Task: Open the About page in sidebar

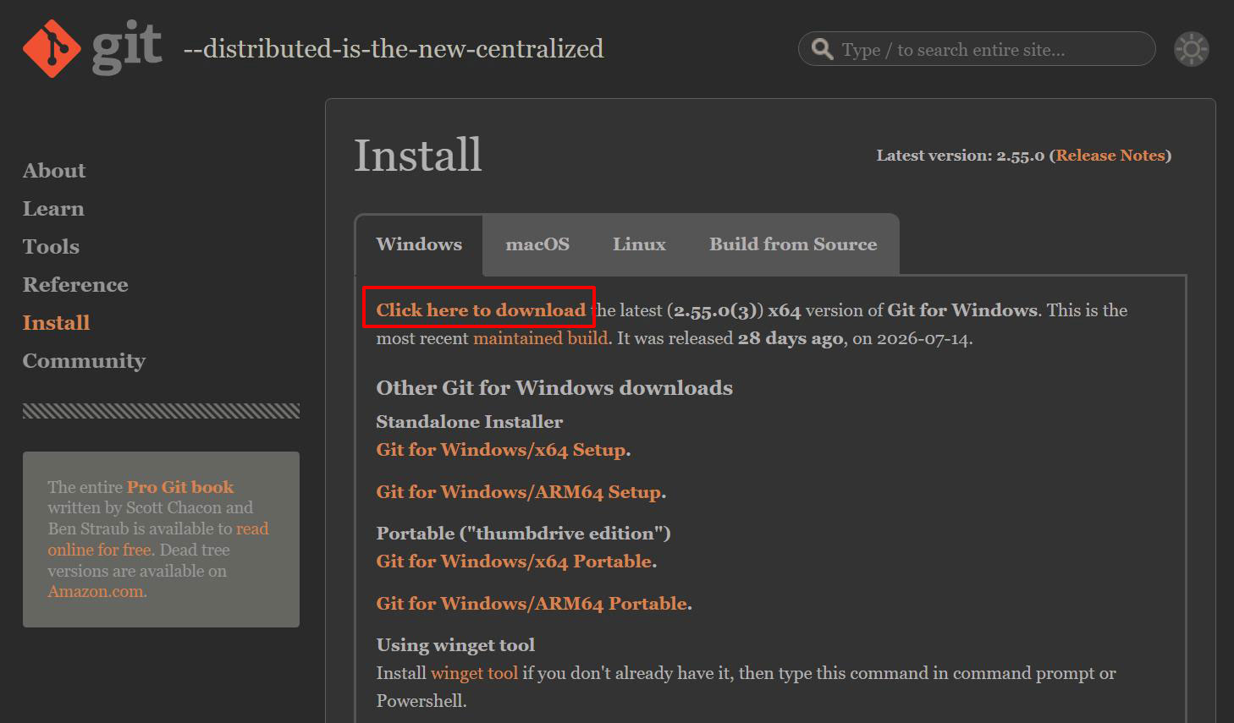Action: pos(54,171)
